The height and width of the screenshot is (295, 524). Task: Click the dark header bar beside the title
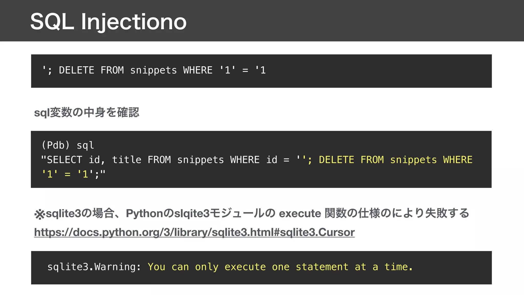click(x=358, y=20)
